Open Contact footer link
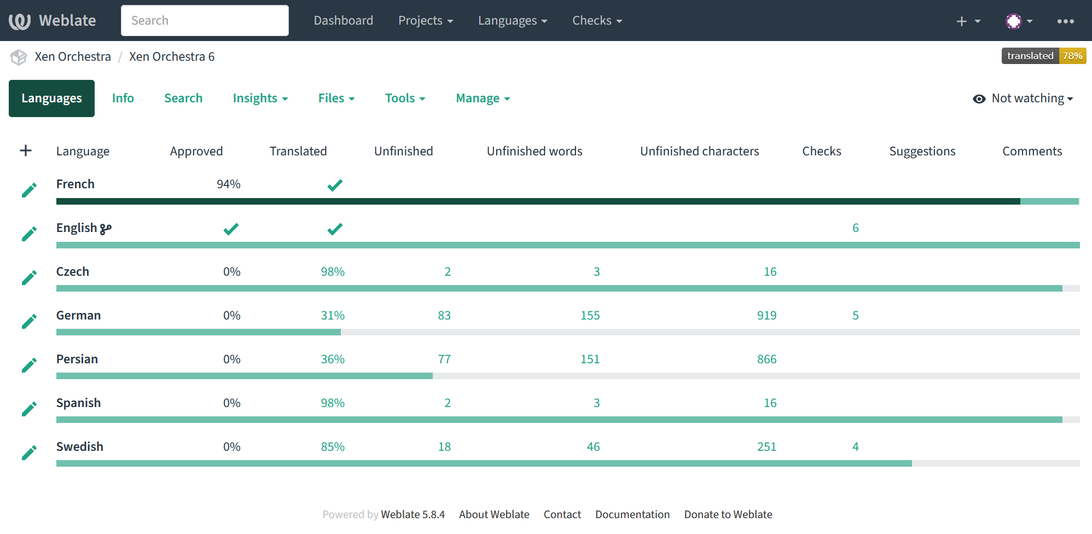This screenshot has width=1092, height=534. click(562, 515)
